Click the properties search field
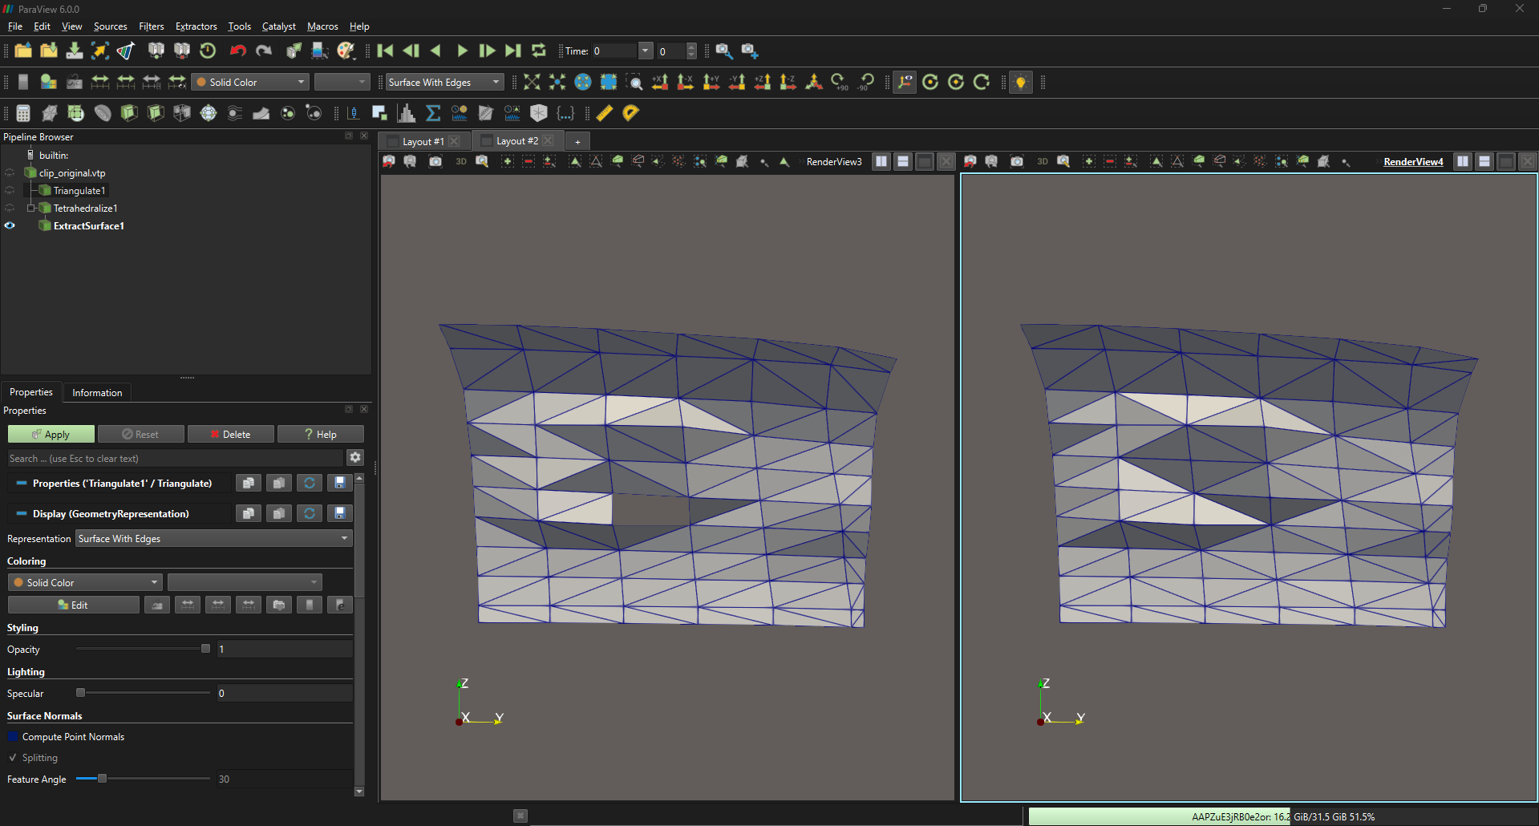1539x826 pixels. 175,459
